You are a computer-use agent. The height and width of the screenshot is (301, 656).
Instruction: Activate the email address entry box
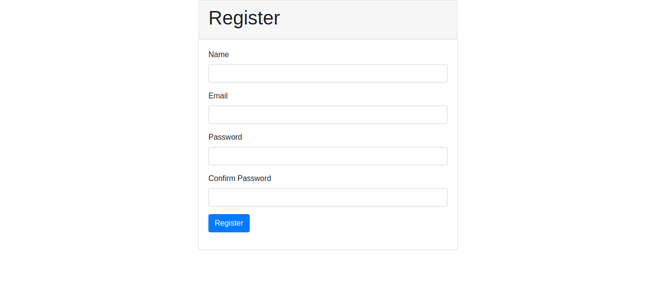pos(328,115)
